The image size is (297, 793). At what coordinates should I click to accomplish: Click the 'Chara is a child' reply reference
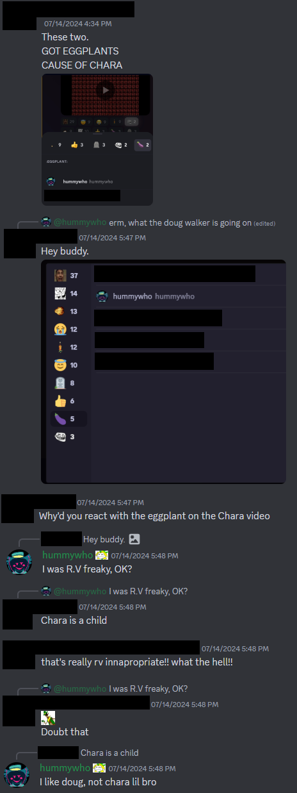coord(109,753)
